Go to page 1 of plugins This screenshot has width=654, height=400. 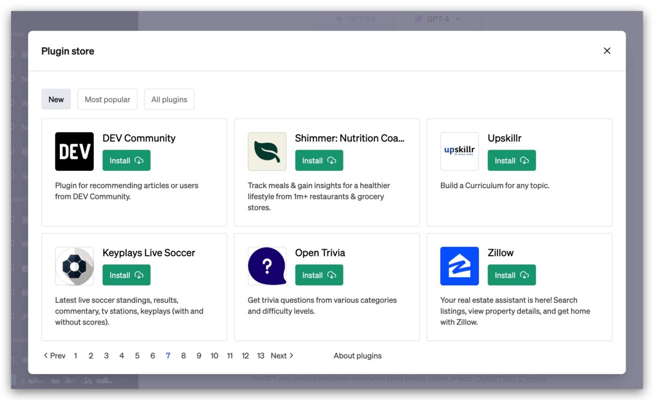click(75, 355)
